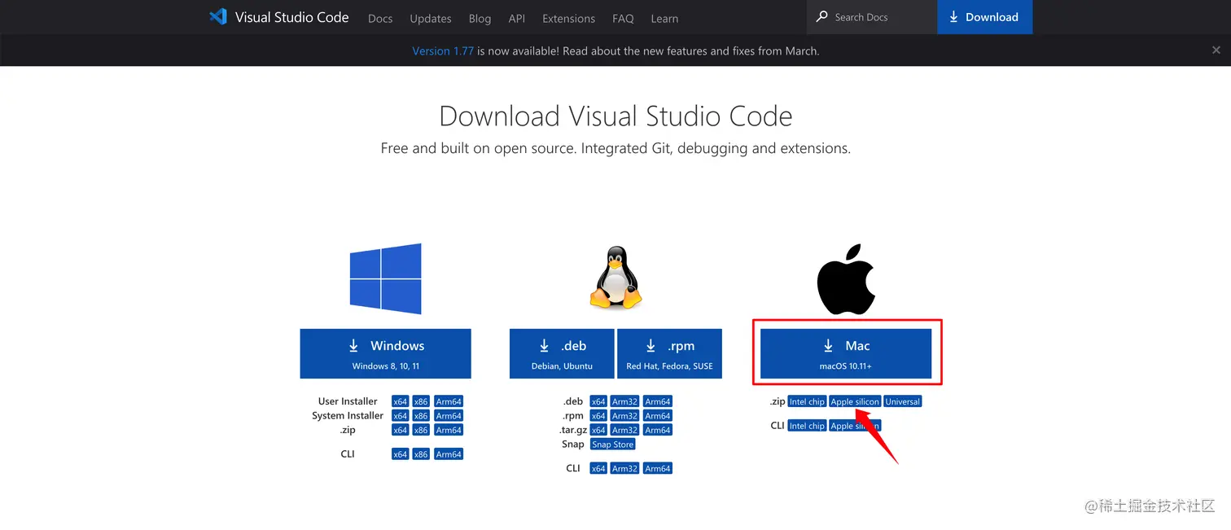1231x530 pixels.
Task: Navigate to the Extensions page
Action: (x=568, y=18)
